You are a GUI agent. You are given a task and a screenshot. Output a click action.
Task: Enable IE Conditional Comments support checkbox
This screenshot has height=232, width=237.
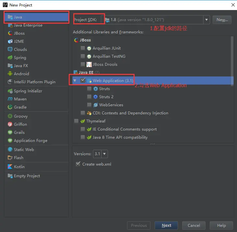pos(83,129)
